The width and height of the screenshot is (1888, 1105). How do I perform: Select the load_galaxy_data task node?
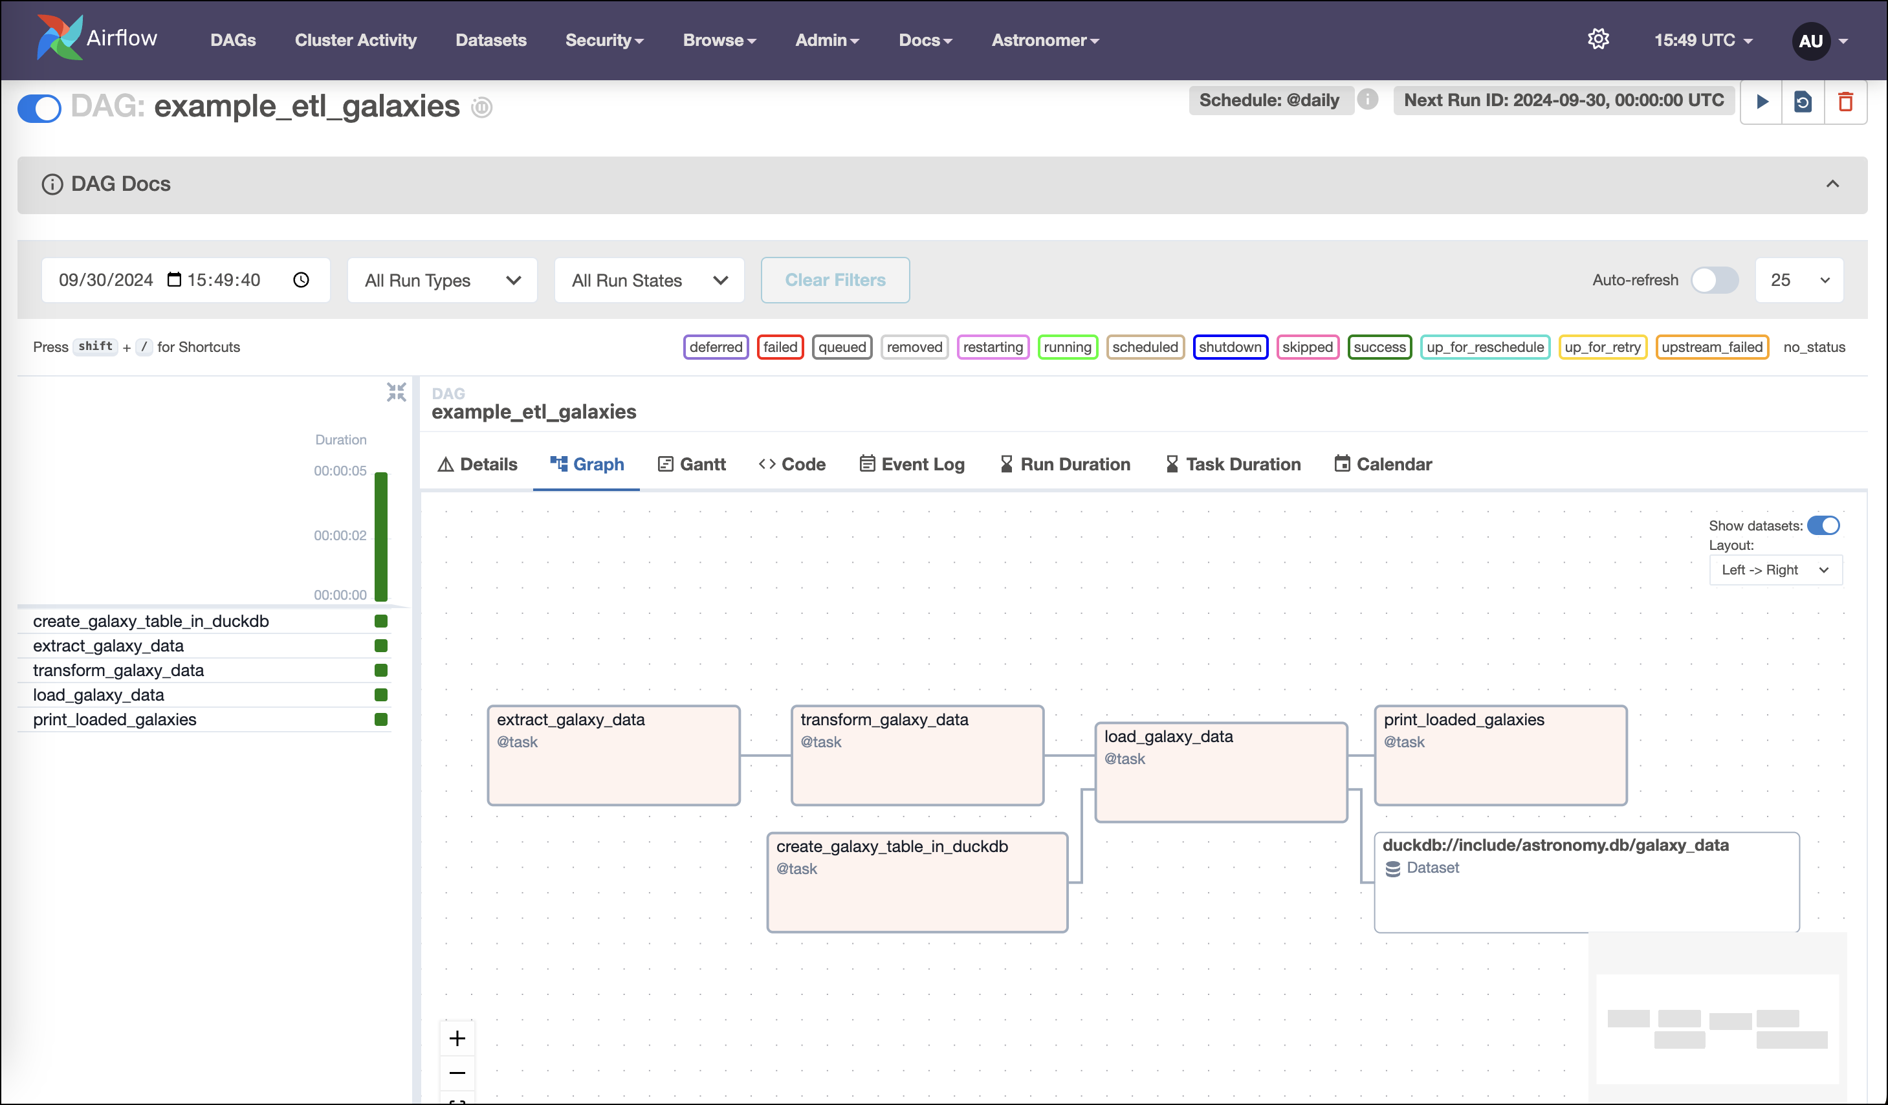[1220, 772]
